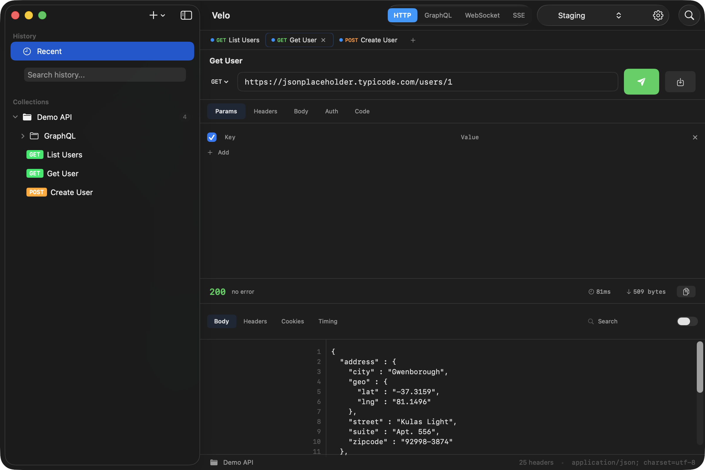The height and width of the screenshot is (470, 705).
Task: Open the settings gear
Action: (x=658, y=15)
